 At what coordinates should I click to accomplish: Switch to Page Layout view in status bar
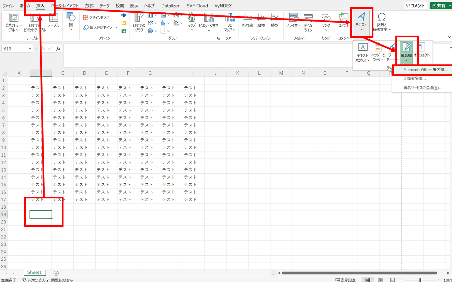(x=380, y=280)
